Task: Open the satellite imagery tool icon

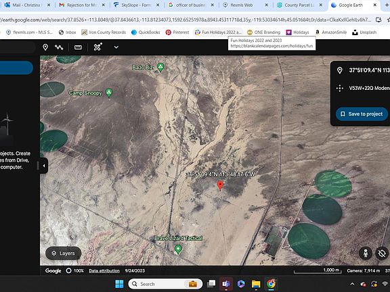Action: point(97,47)
